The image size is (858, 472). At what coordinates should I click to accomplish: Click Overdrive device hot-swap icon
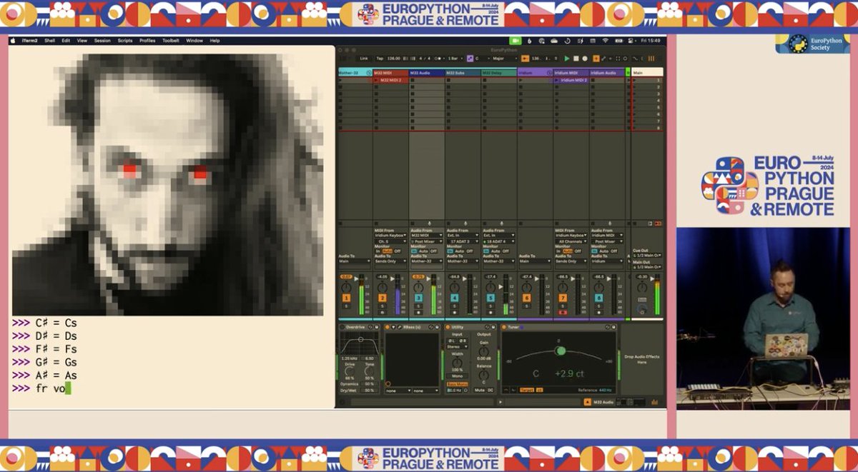click(x=370, y=327)
